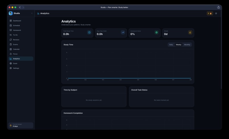Toggle the light theme sun icon

[216, 13]
